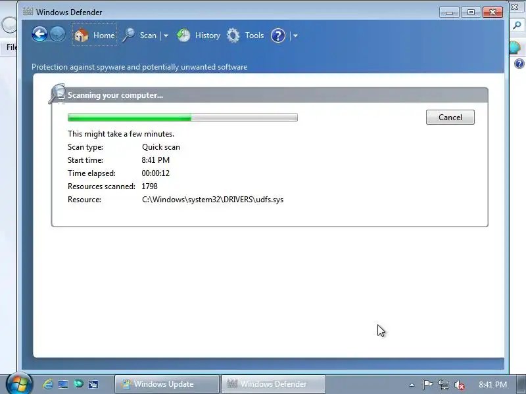This screenshot has width=526, height=394.
Task: Open the Windows Start orb
Action: click(x=19, y=383)
